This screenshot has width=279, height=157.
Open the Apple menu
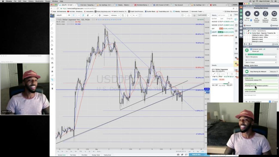pyautogui.click(x=3, y=1)
